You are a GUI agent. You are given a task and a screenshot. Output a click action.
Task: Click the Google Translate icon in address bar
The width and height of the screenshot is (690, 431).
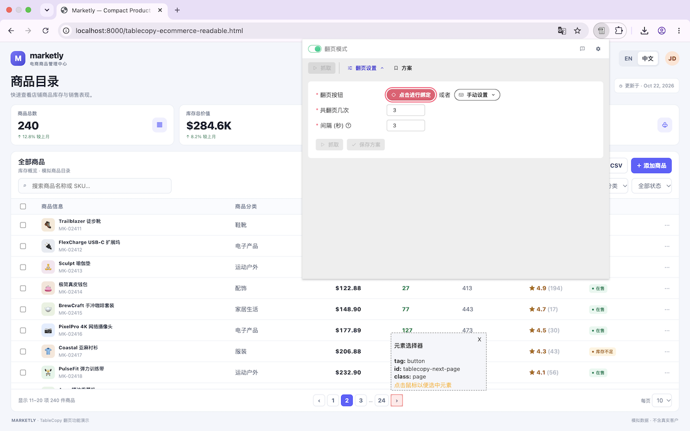562,31
